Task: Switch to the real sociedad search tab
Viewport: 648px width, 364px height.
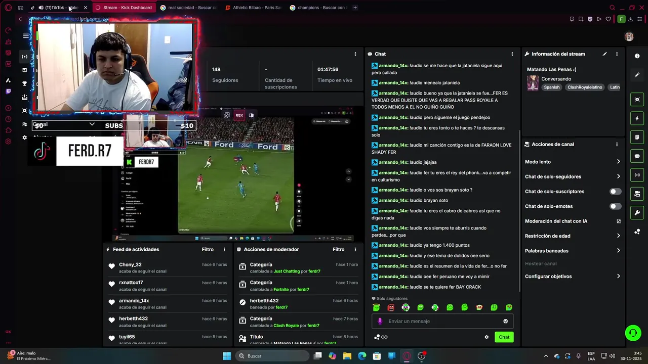Action: tap(188, 8)
